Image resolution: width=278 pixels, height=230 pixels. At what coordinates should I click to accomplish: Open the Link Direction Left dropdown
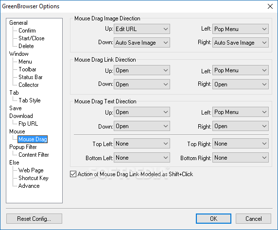pyautogui.click(x=241, y=70)
